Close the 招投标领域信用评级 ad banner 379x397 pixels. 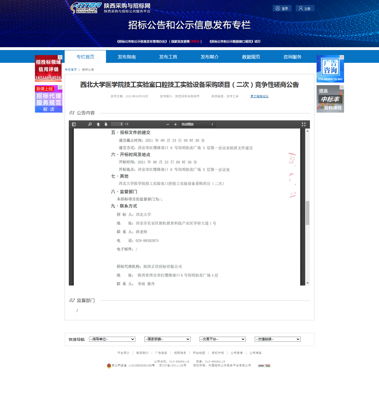[60, 57]
